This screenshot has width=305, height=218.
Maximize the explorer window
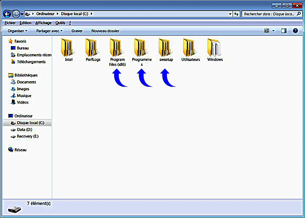tap(287, 5)
